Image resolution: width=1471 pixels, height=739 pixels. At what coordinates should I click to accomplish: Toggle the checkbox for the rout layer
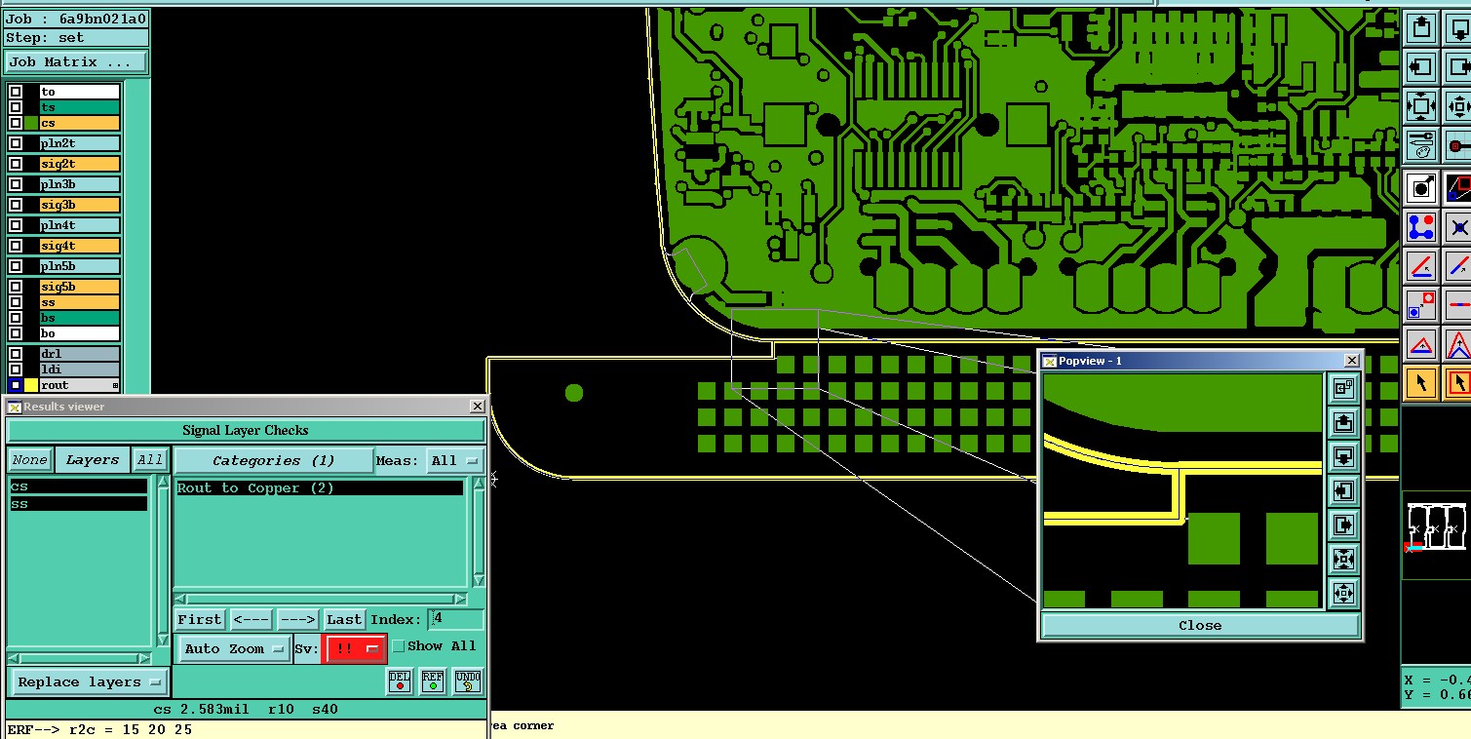16,385
